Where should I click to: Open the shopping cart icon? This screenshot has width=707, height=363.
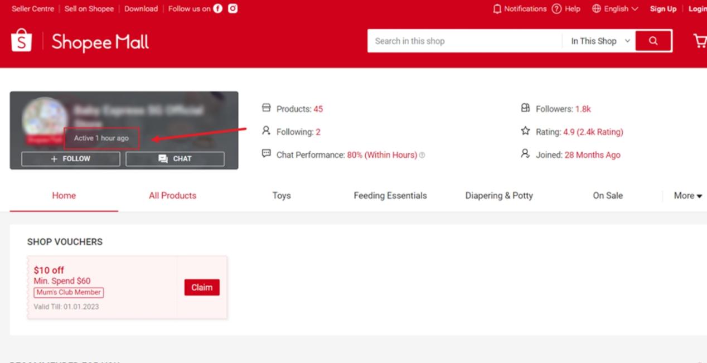tap(700, 41)
